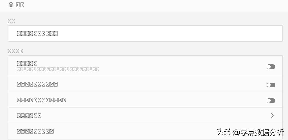Click the small heading above the top white field
Screen dimensions: 288x140
tap(12, 21)
